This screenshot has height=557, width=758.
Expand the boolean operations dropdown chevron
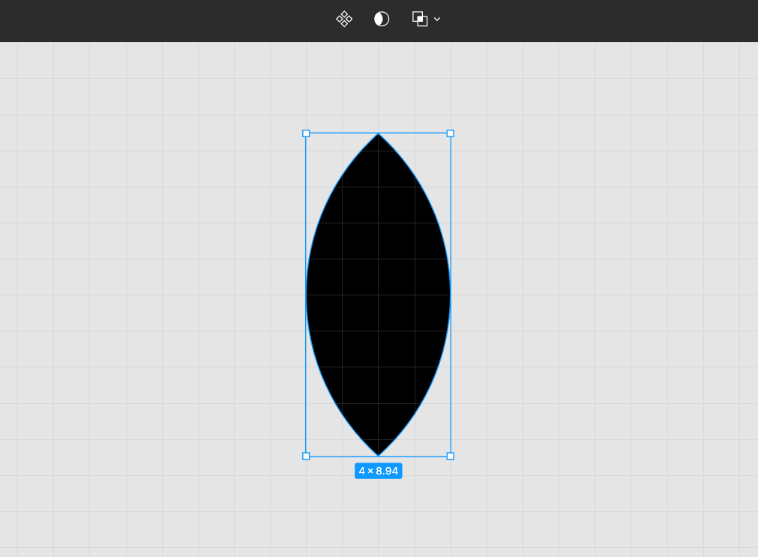coord(437,19)
